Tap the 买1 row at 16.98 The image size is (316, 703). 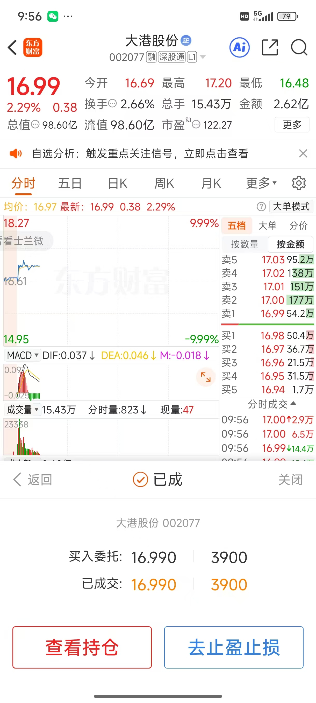(268, 335)
